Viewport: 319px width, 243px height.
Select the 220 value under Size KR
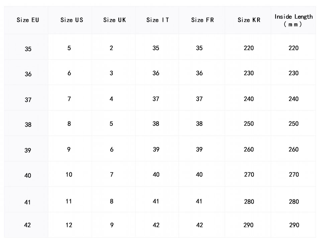[249, 48]
